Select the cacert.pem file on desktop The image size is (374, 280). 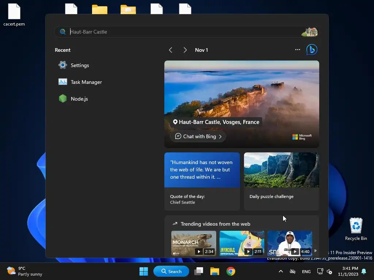click(14, 15)
